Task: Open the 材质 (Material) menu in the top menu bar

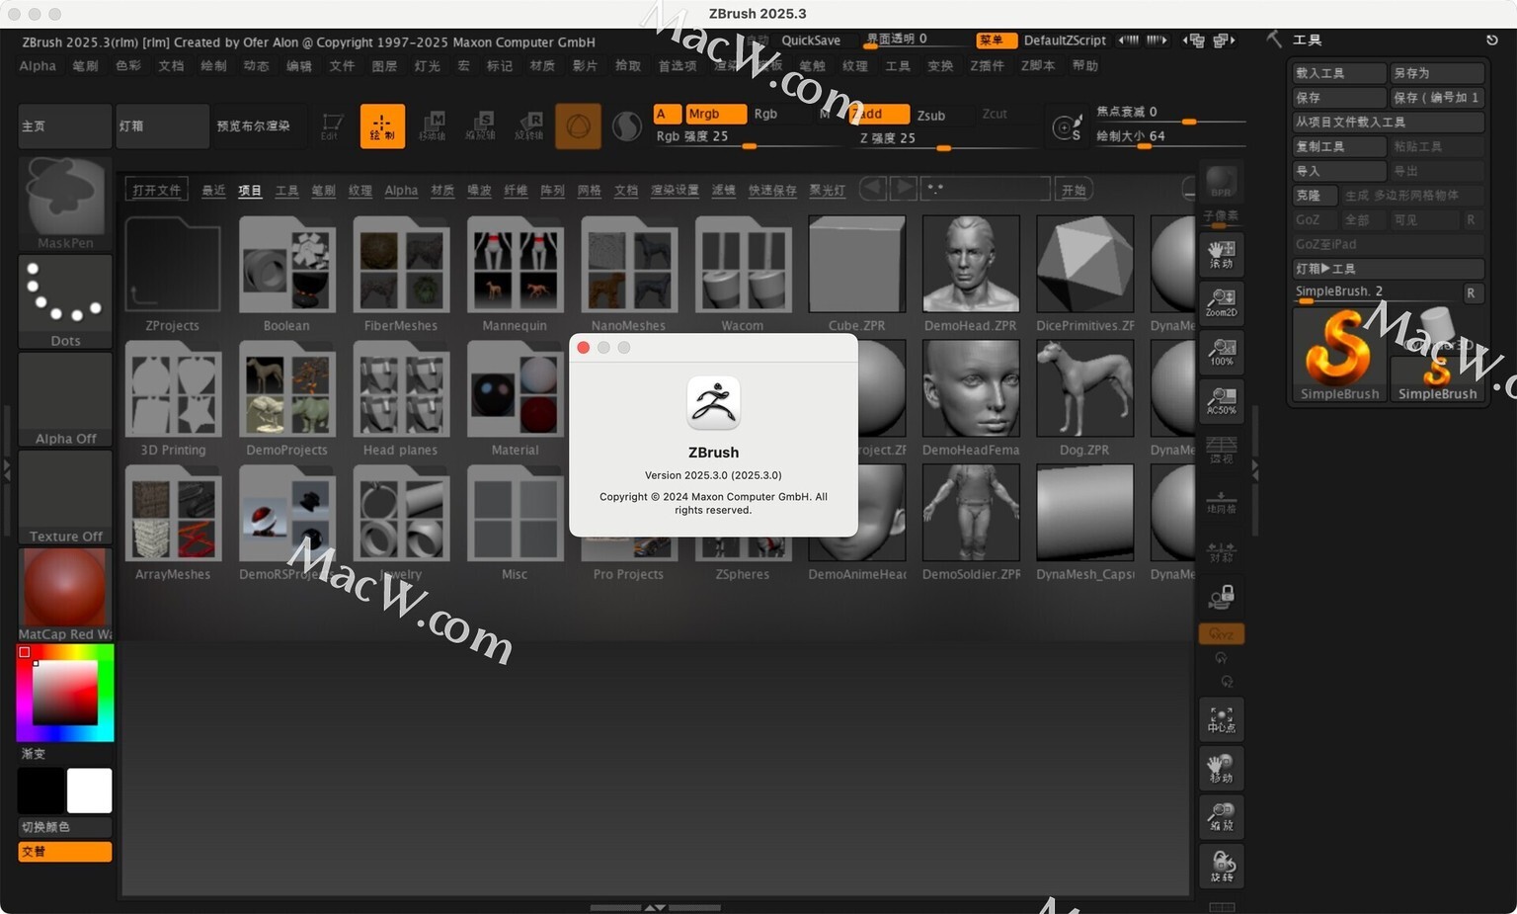Action: pos(542,66)
